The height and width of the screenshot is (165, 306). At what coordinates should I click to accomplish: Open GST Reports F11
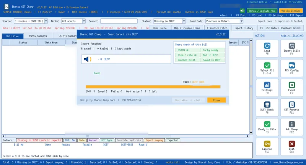click(x=291, y=107)
